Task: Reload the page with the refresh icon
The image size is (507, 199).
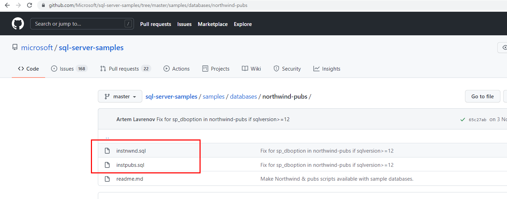Action: click(30, 6)
